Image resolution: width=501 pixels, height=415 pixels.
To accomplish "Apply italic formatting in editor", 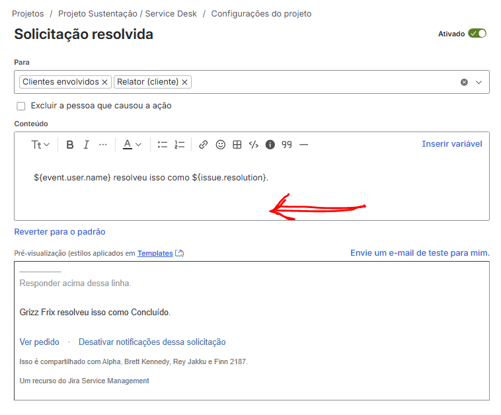I will click(86, 145).
